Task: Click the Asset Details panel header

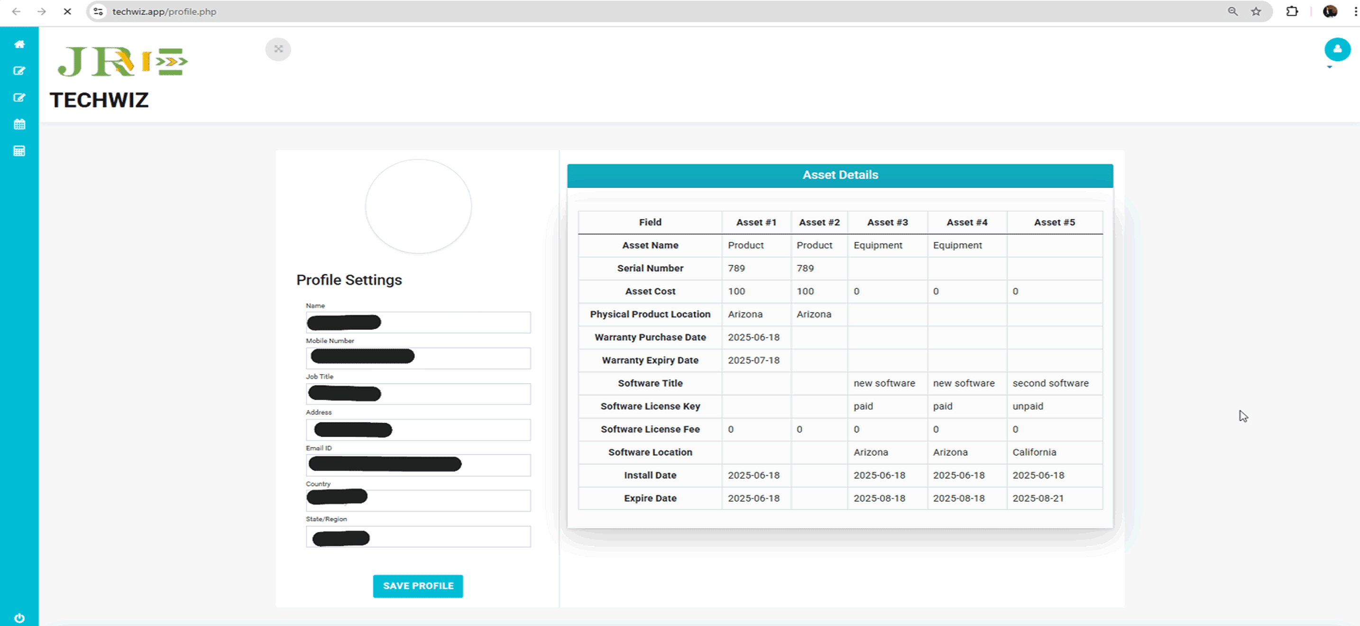Action: click(x=840, y=175)
